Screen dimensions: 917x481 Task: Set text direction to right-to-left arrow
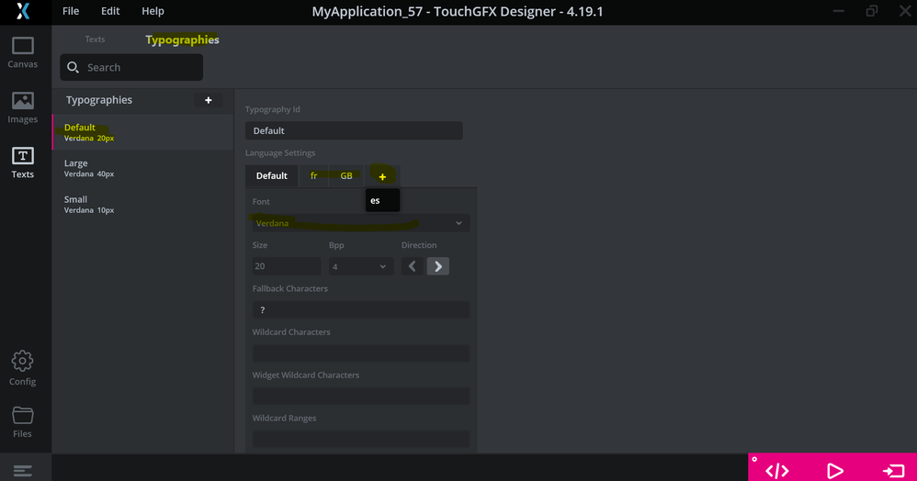click(x=413, y=266)
